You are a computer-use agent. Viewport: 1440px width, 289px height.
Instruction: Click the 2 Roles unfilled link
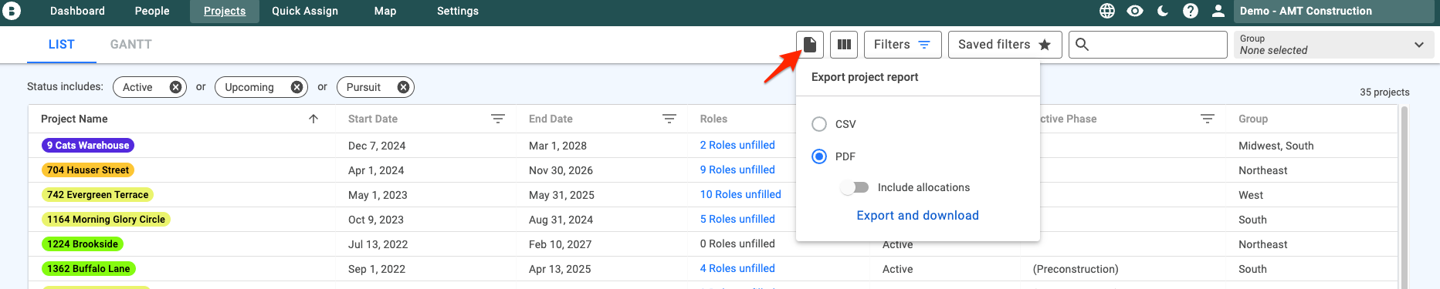737,145
